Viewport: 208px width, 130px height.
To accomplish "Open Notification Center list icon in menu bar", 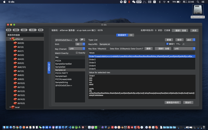I will click(x=203, y=2).
